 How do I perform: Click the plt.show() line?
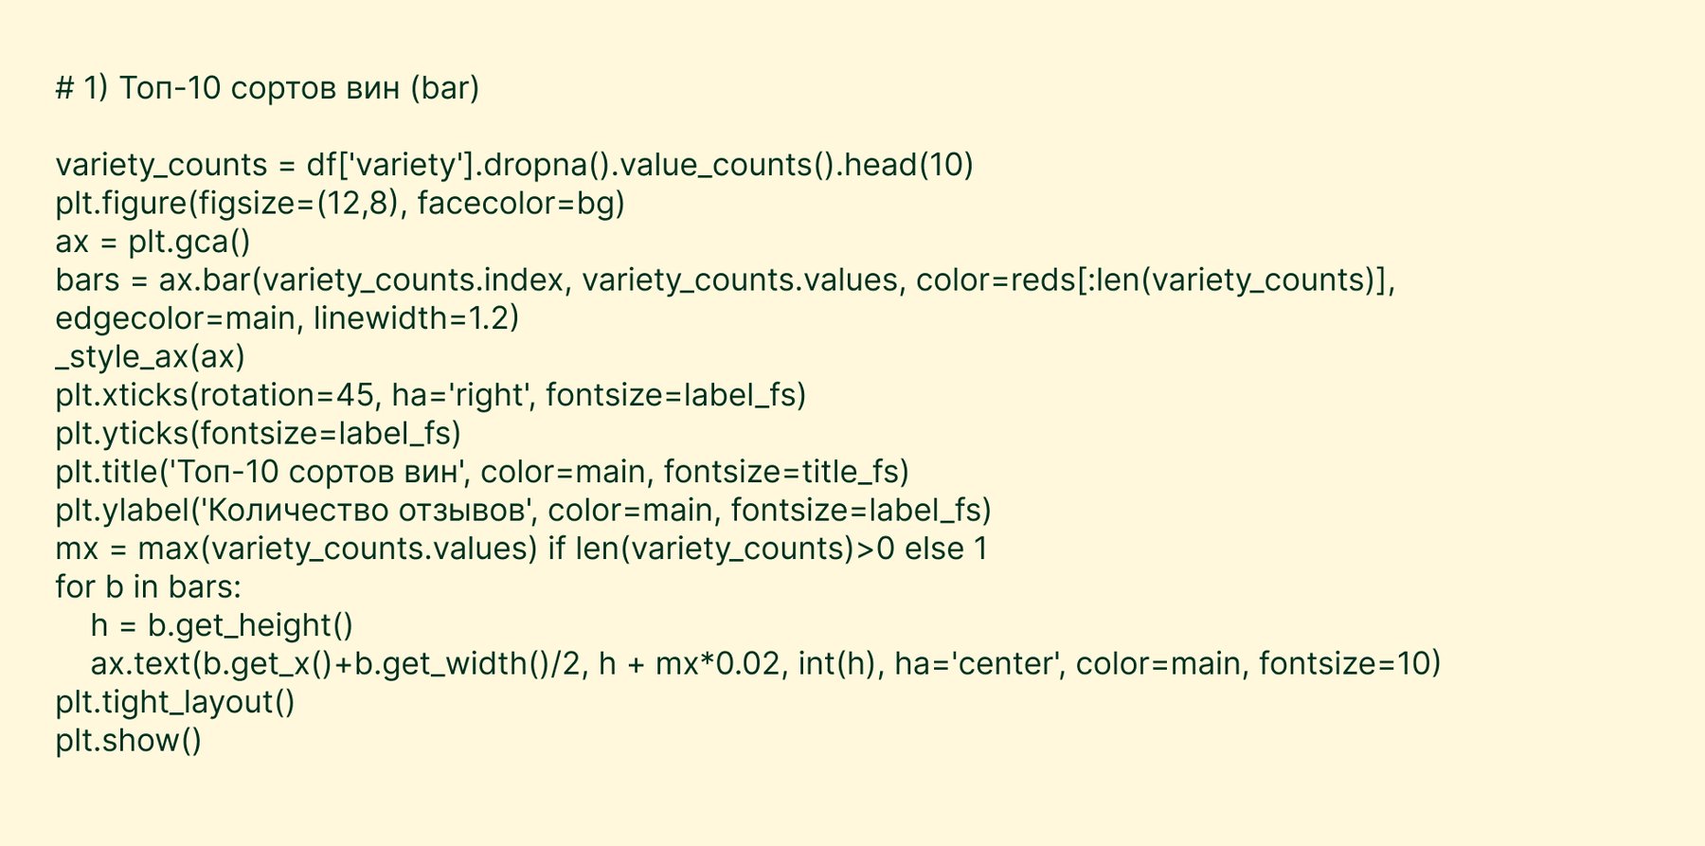[x=129, y=741]
